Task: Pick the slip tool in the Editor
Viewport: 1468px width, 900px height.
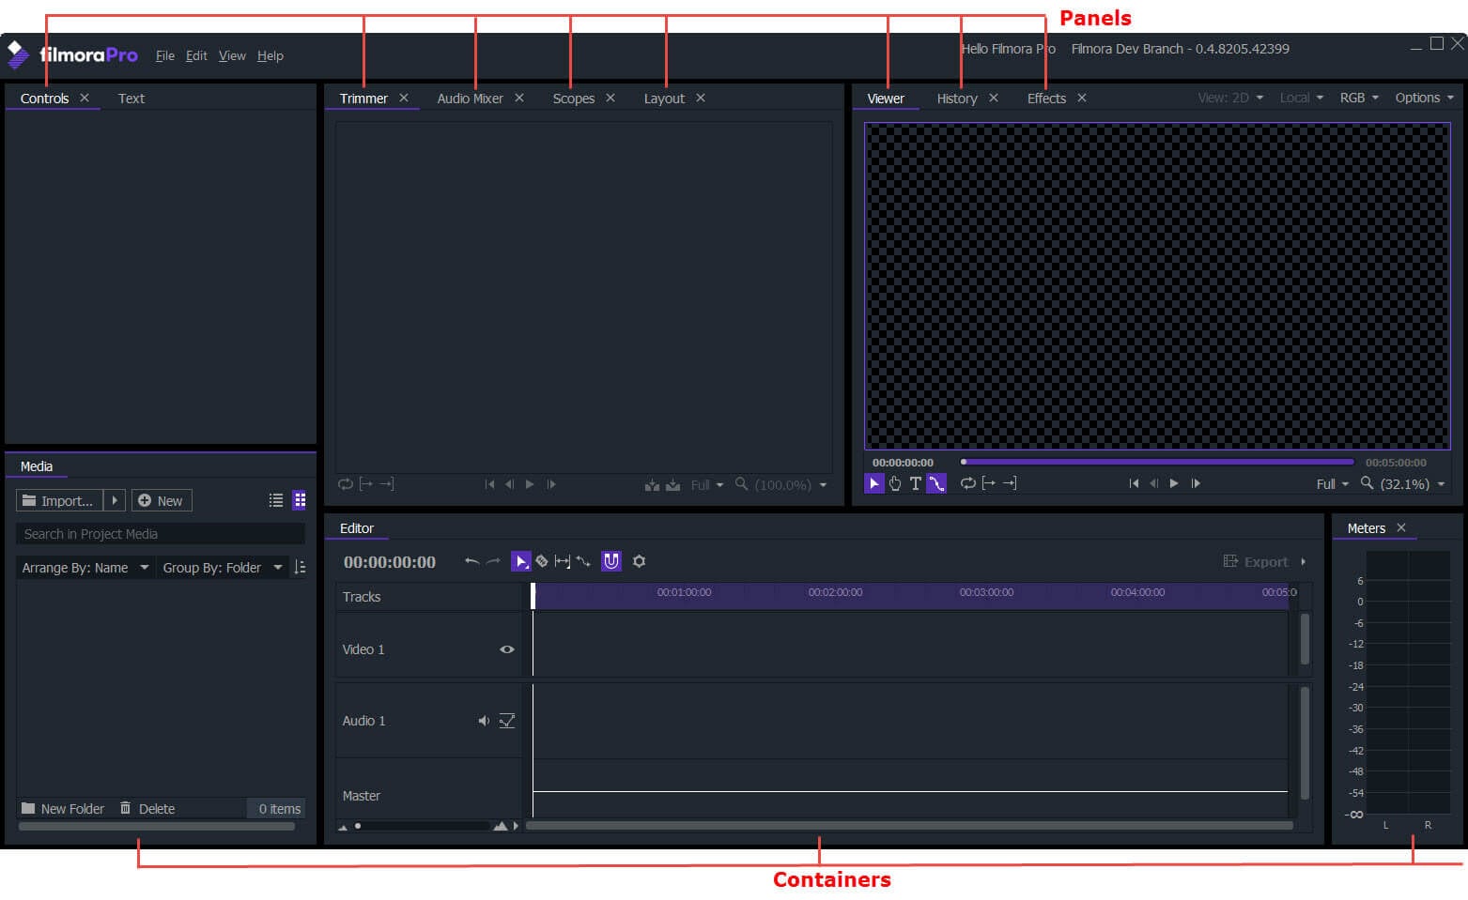Action: tap(563, 561)
